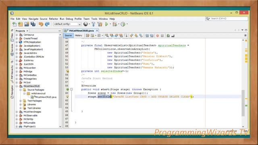Click the Shift Line Left icon
258x145 pixels.
(x=147, y=35)
